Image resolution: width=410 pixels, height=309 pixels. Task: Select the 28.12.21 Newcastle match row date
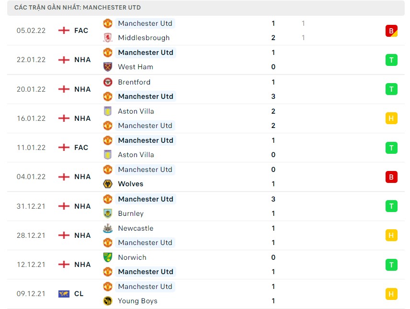click(x=31, y=235)
